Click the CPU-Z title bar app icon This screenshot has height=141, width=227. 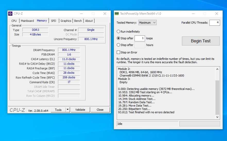coord(10,14)
